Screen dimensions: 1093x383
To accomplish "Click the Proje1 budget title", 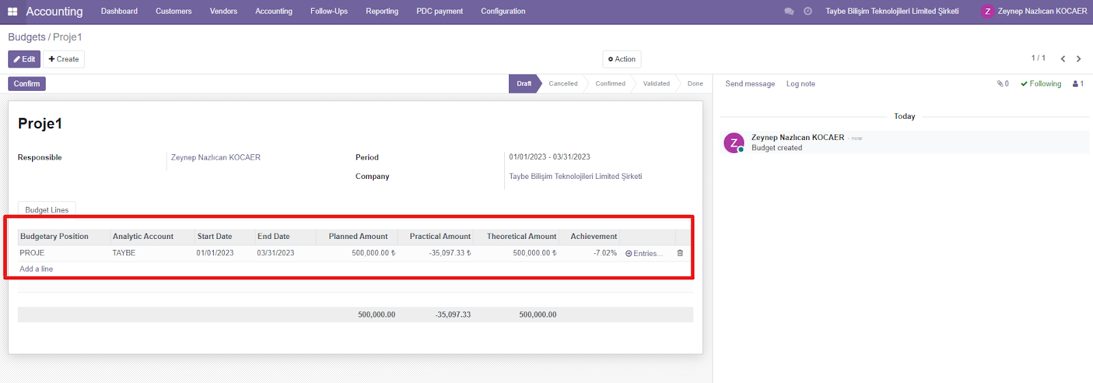I will coord(40,124).
